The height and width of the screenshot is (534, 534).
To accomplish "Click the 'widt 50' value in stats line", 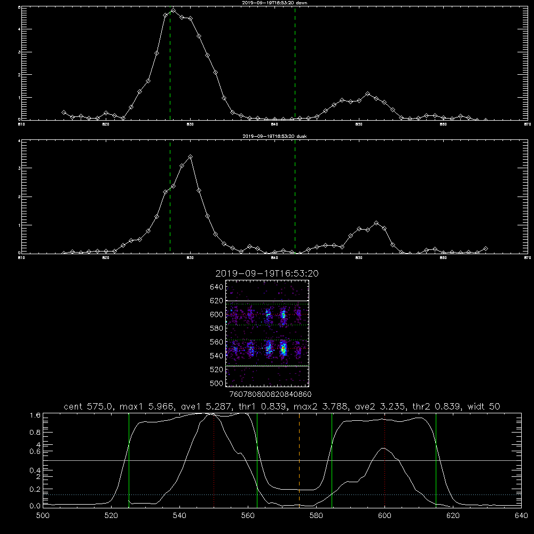I will 484,406.
